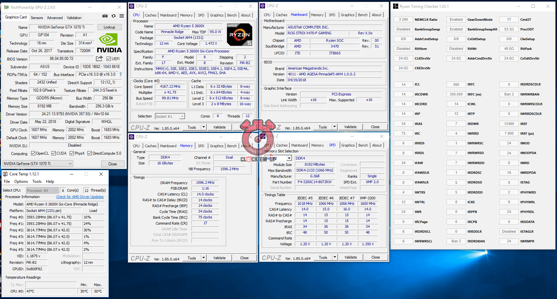The image size is (557, 299).
Task: Open the Options menu in Core Temp
Action: (x=21, y=182)
